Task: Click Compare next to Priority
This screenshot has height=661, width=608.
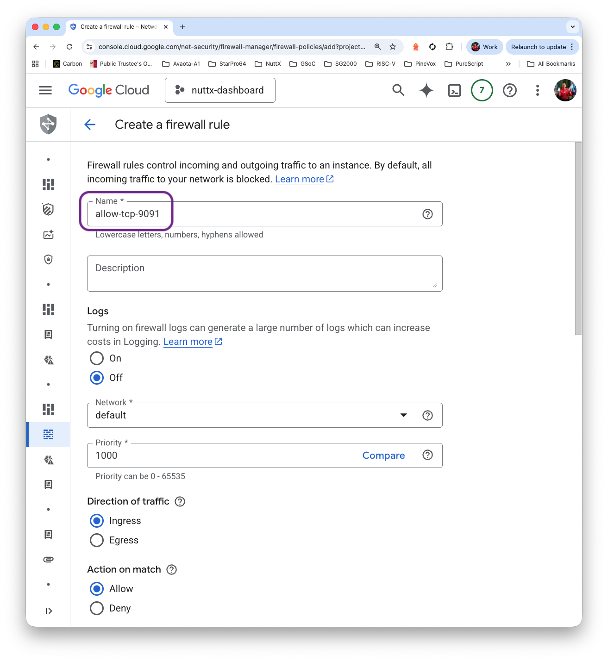Action: click(383, 455)
